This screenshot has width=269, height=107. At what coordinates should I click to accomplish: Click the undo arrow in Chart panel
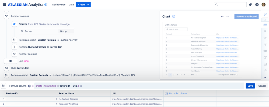pyautogui.click(x=222, y=17)
